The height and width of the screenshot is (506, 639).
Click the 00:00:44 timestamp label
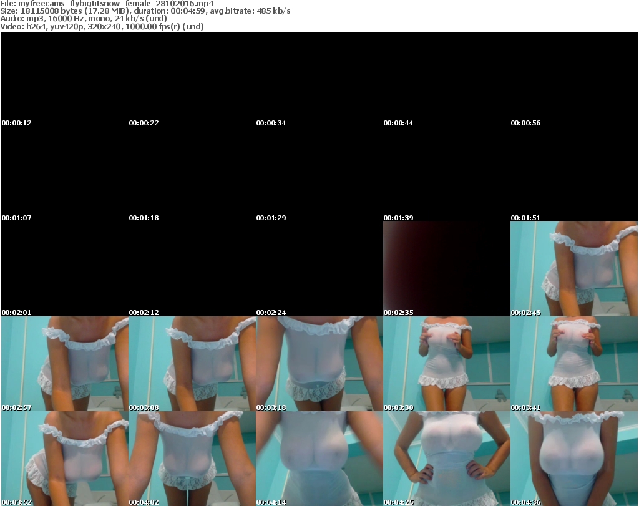[x=398, y=123]
